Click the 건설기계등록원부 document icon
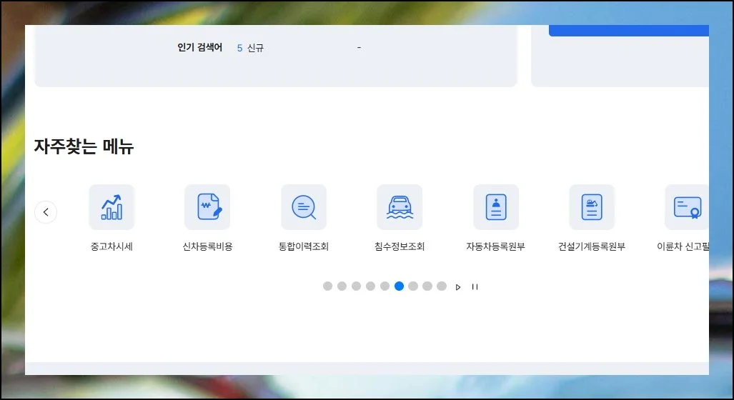 tap(592, 207)
